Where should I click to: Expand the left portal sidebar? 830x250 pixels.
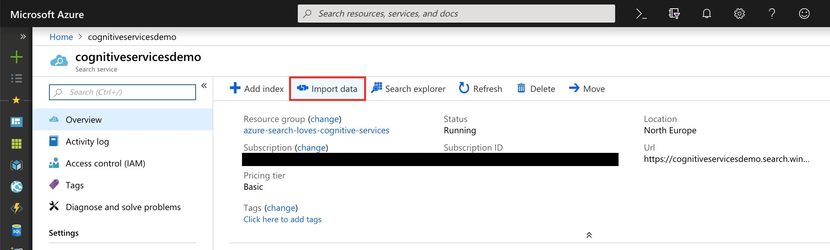[x=23, y=37]
